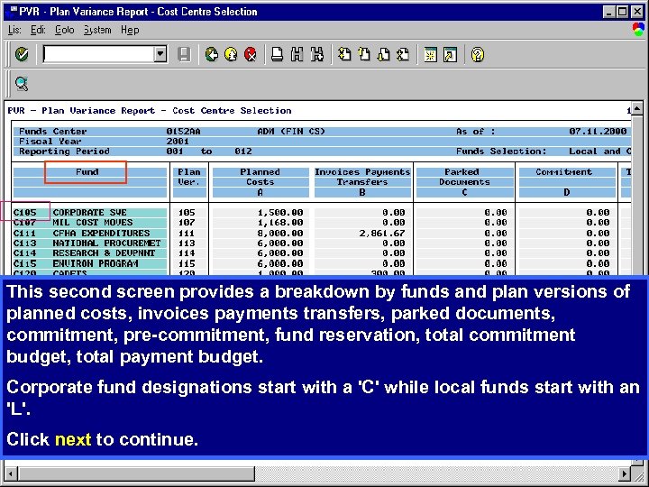Open the Edit menu

38,30
